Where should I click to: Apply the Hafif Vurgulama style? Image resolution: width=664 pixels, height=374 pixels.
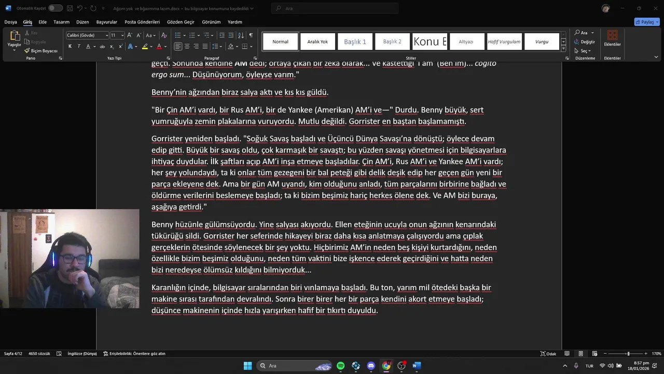tap(504, 42)
